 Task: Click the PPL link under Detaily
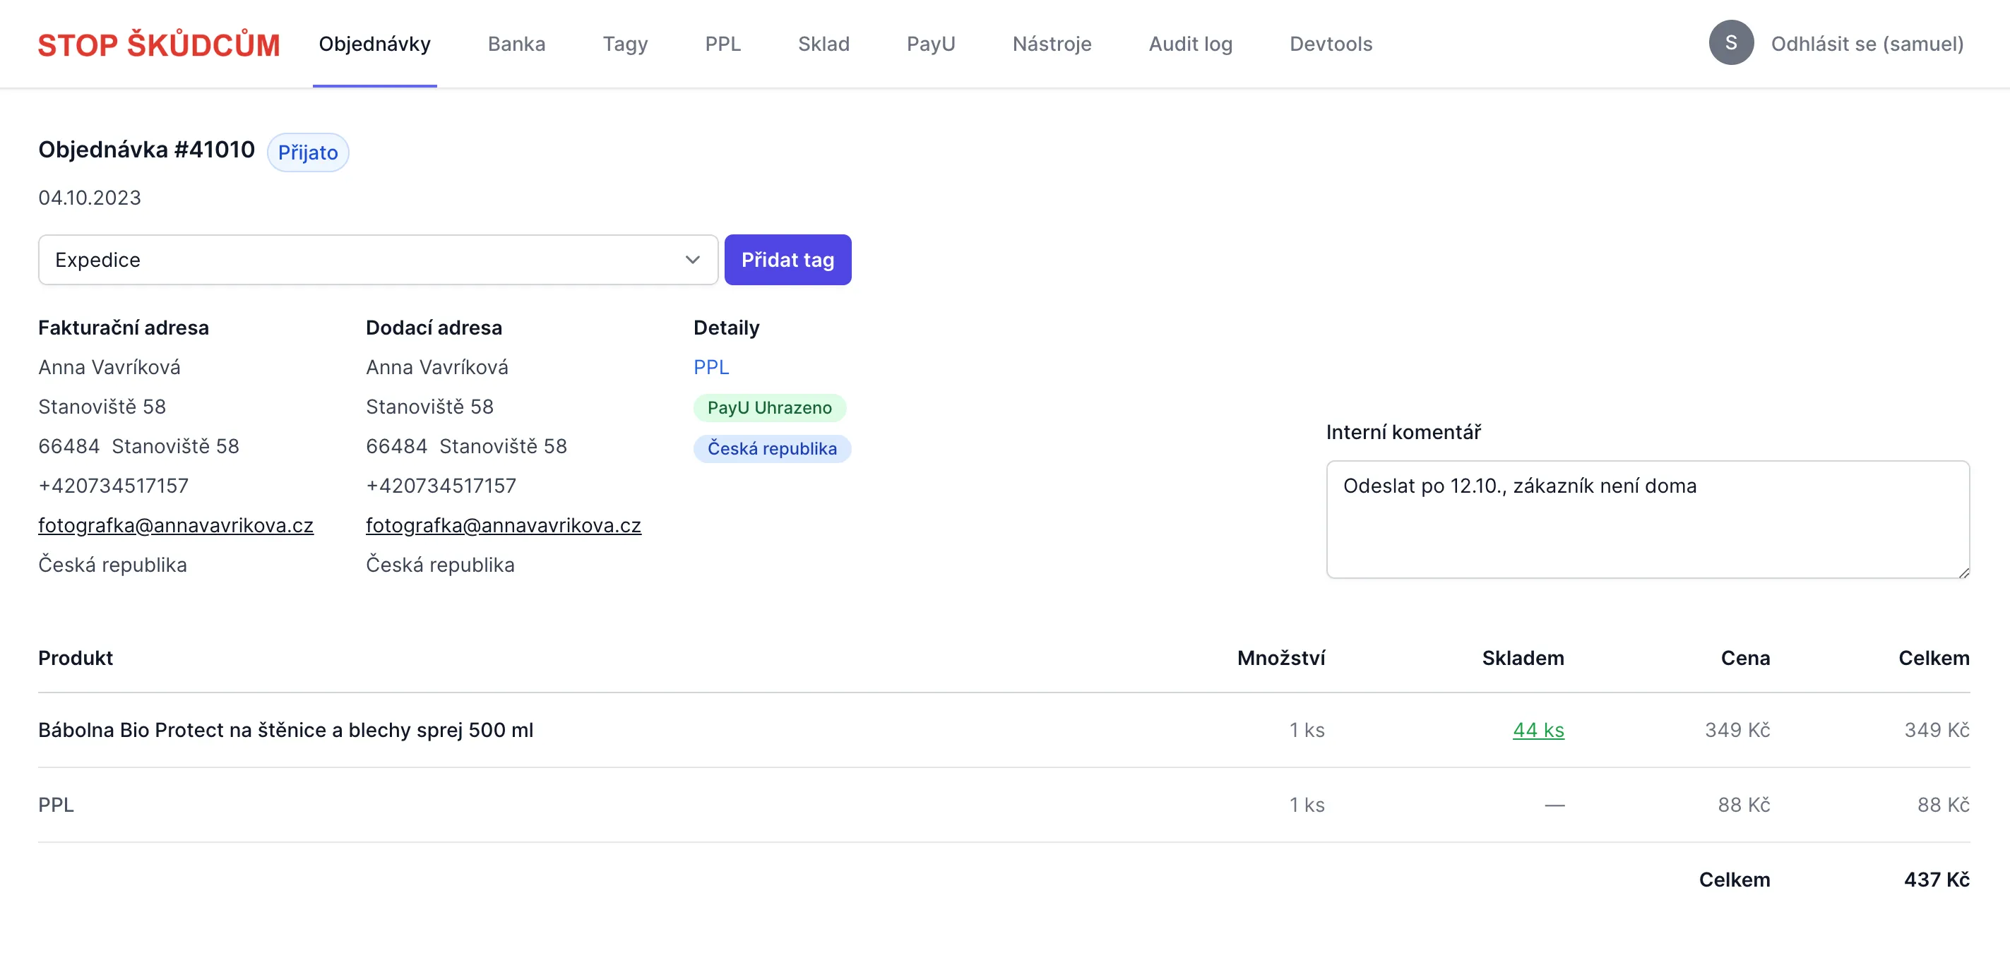coord(710,367)
